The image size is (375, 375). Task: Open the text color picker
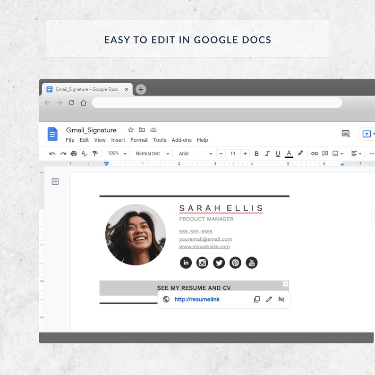289,154
